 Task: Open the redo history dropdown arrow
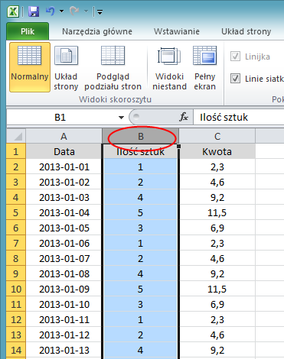coord(86,11)
